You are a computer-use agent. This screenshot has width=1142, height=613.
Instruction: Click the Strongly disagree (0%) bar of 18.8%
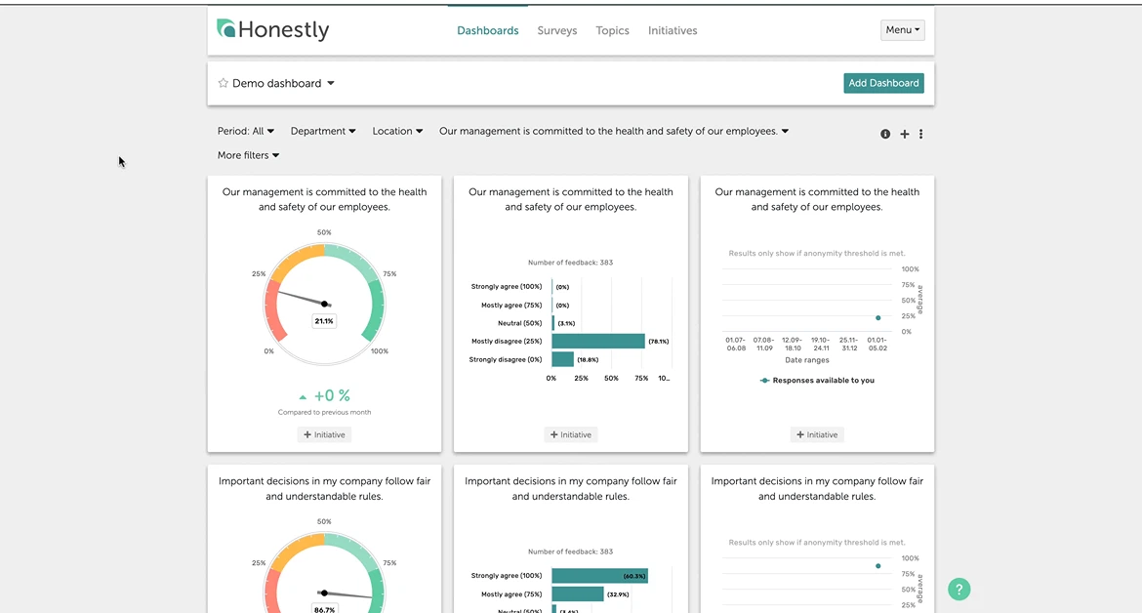562,359
